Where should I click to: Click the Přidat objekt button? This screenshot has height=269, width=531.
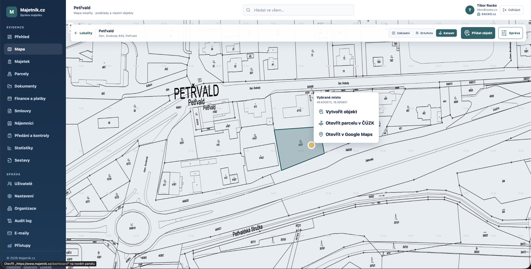coord(478,33)
